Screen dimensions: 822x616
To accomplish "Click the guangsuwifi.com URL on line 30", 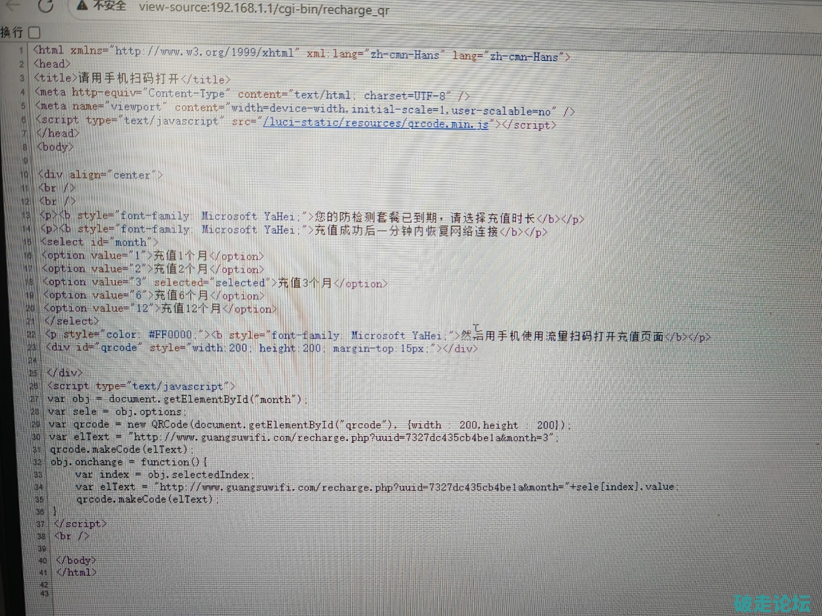I will (344, 437).
